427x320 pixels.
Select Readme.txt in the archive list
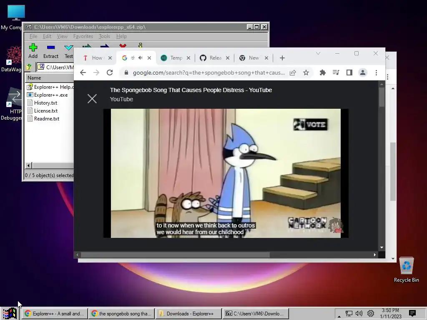pyautogui.click(x=43, y=119)
